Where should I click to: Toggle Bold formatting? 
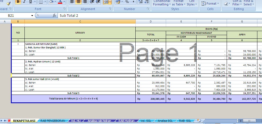pos(18,2)
